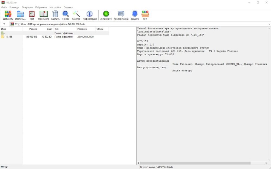Run the Тест archive test tool
Image resolution: width=271 pixels, height=169 pixels.
pyautogui.click(x=32, y=14)
